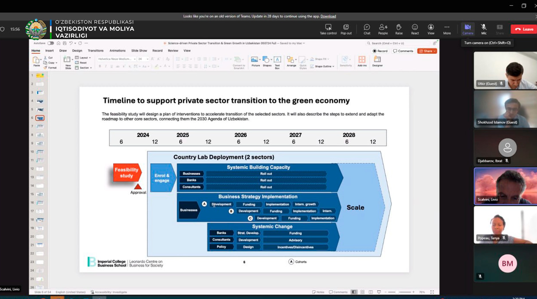Switch to the Transitions ribbon tab
The image size is (537, 299).
[95, 51]
